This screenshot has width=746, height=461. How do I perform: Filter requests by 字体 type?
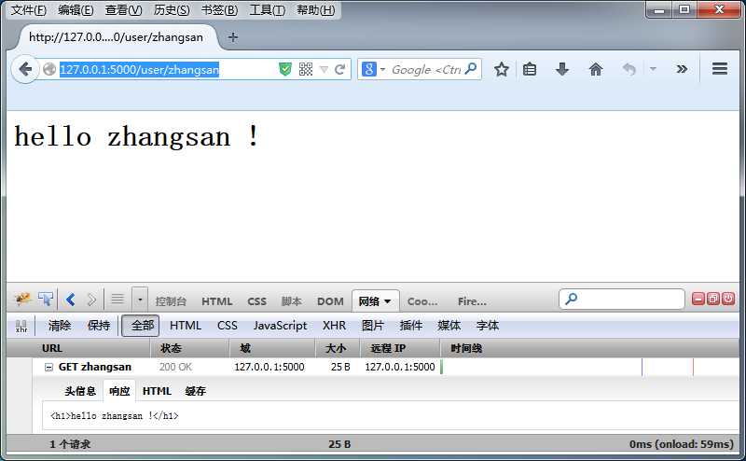pyautogui.click(x=488, y=326)
